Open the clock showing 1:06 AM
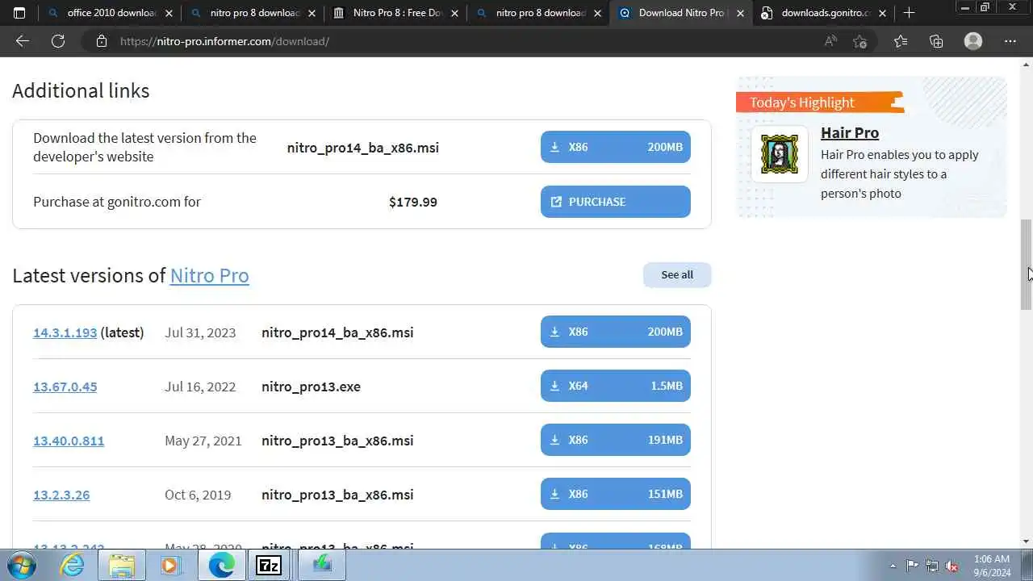The image size is (1033, 581). (x=991, y=565)
